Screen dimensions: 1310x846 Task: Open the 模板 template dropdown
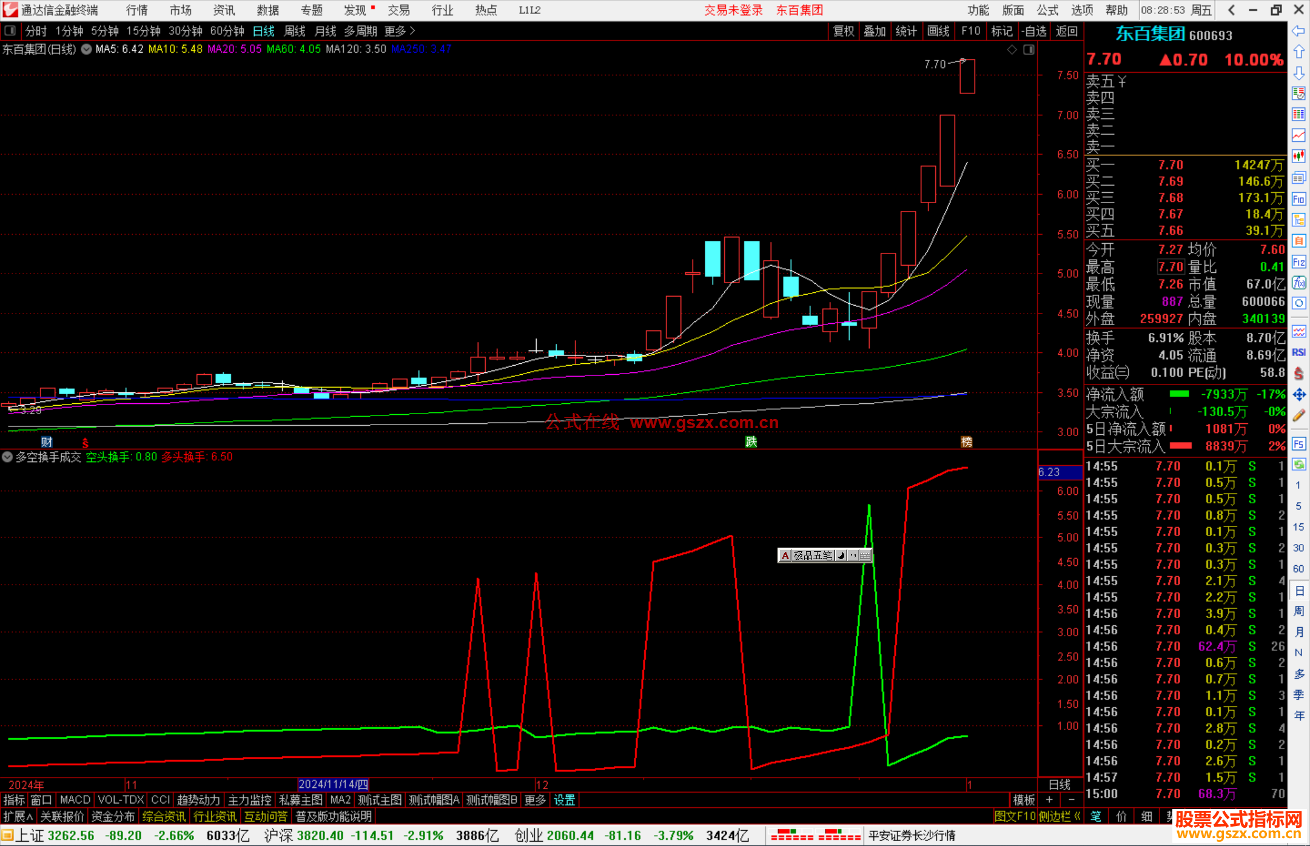coord(1024,800)
